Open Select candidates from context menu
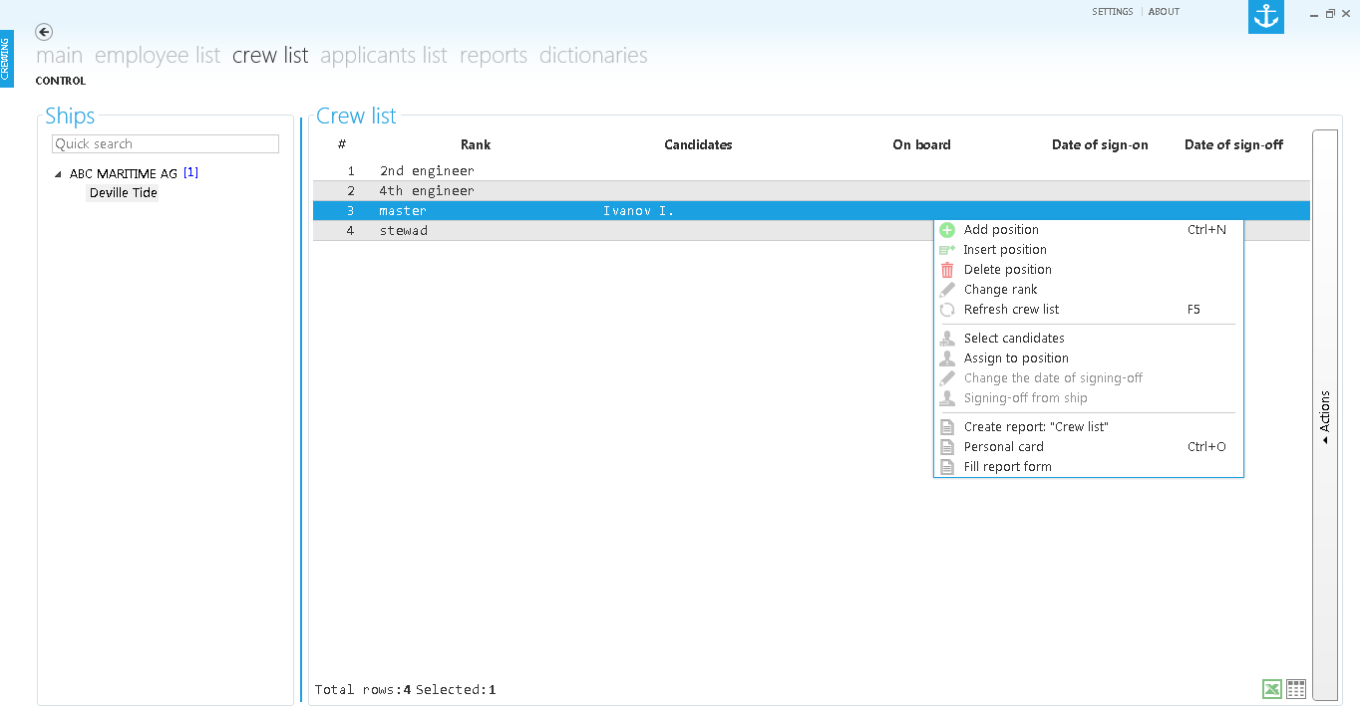The width and height of the screenshot is (1360, 710). [1089, 339]
